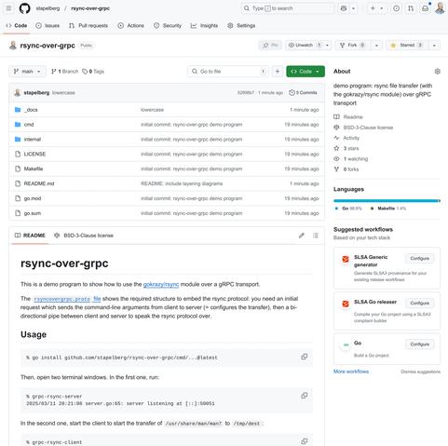Click the top search box
Image resolution: width=448 pixels, height=446 pixels.
click(288, 8)
